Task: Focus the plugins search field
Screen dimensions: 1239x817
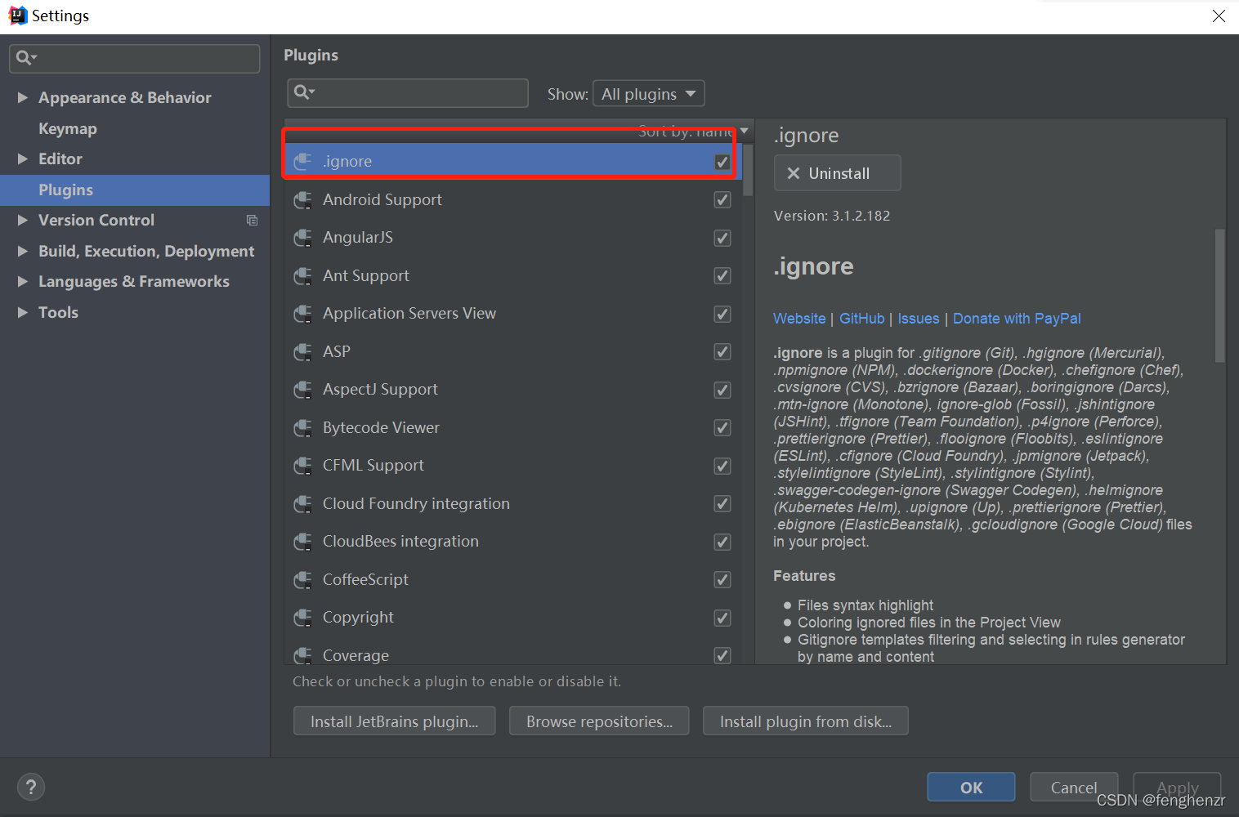Action: click(408, 93)
